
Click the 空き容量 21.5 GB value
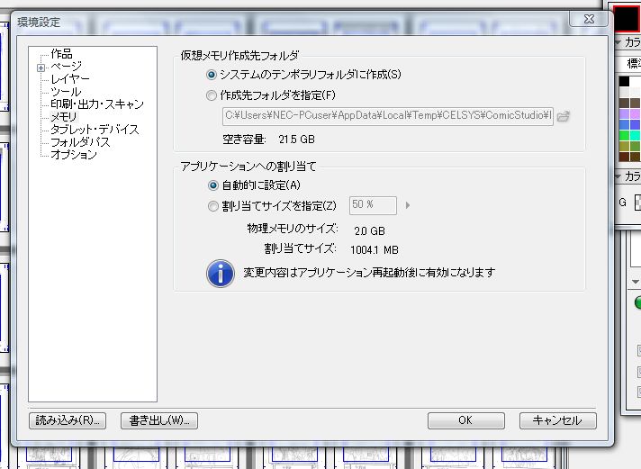click(x=297, y=140)
